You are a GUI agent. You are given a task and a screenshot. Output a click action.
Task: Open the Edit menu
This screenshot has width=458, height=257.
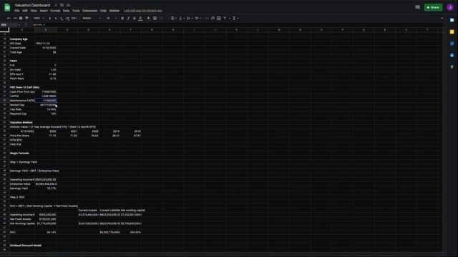tap(25, 11)
